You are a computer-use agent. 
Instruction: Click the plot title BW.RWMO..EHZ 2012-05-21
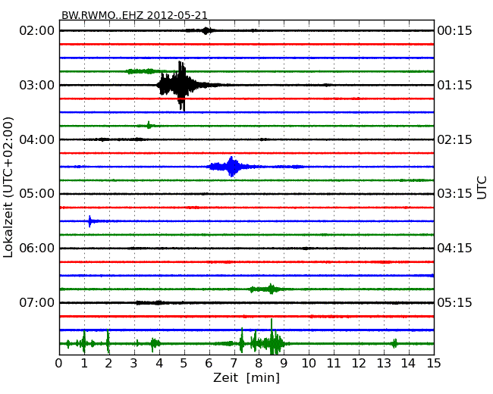coord(134,15)
